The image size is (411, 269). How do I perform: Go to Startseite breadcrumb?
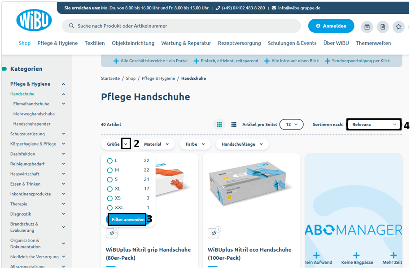click(110, 78)
